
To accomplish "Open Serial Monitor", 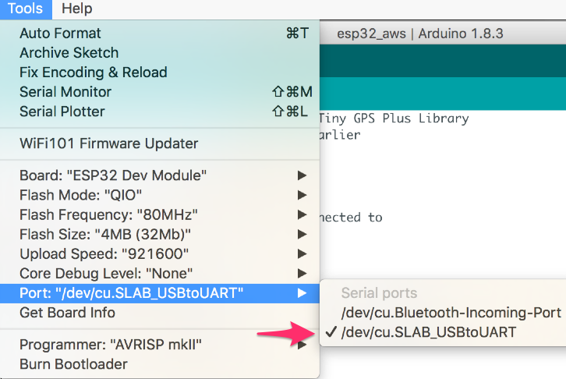I will click(160, 92).
